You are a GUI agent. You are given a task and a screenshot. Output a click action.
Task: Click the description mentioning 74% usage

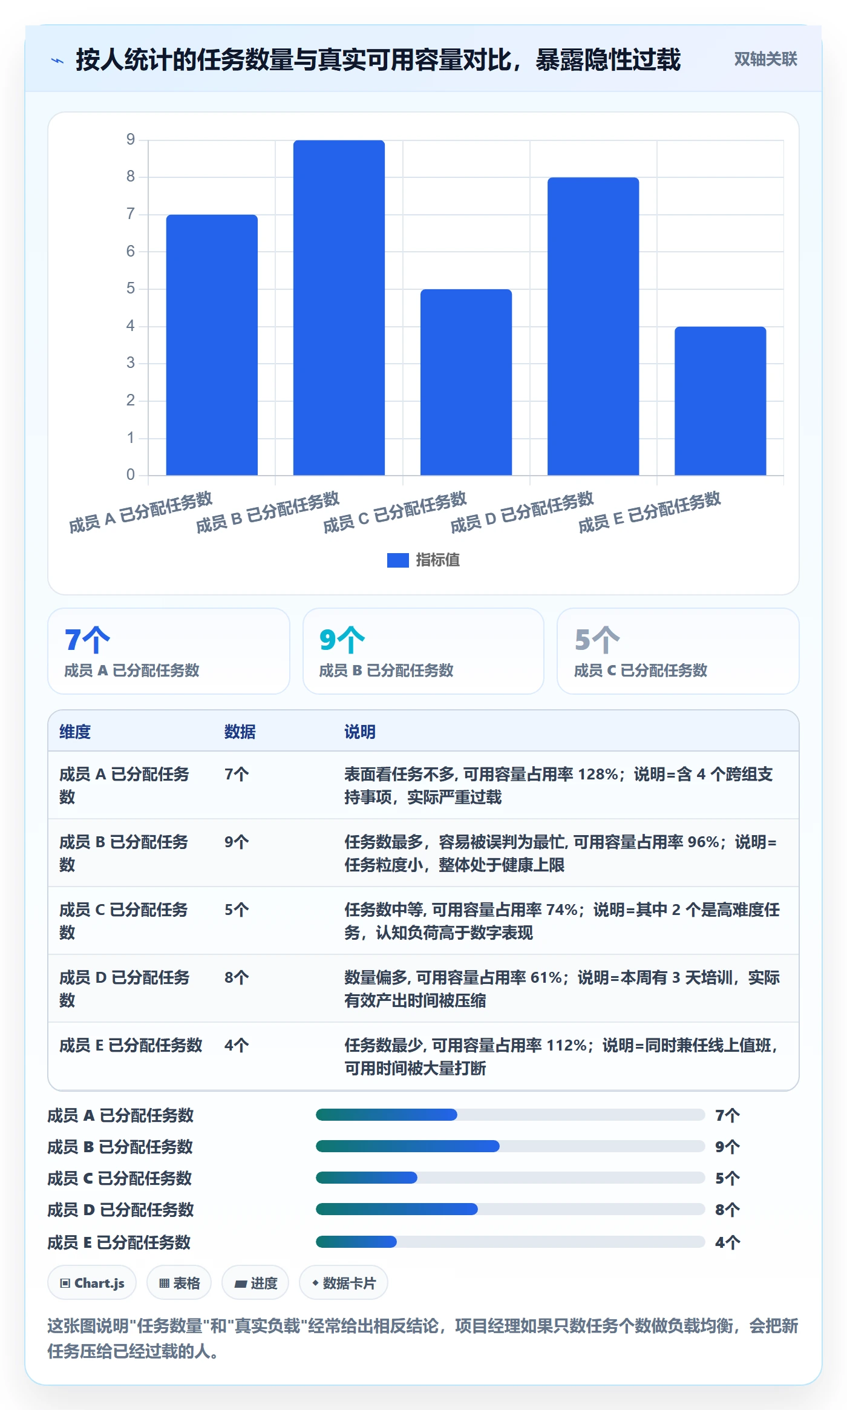(x=562, y=921)
